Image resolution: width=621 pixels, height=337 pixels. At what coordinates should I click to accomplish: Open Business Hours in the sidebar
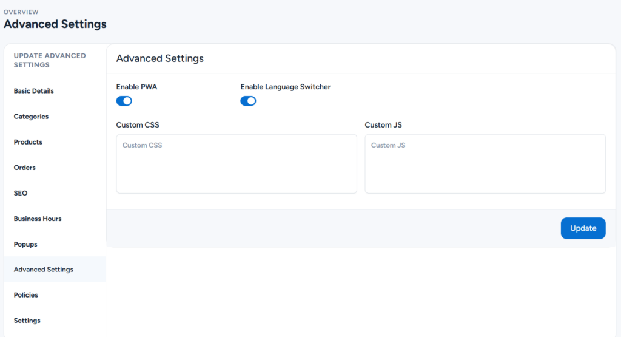(38, 219)
